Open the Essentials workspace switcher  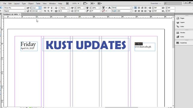(156, 3)
